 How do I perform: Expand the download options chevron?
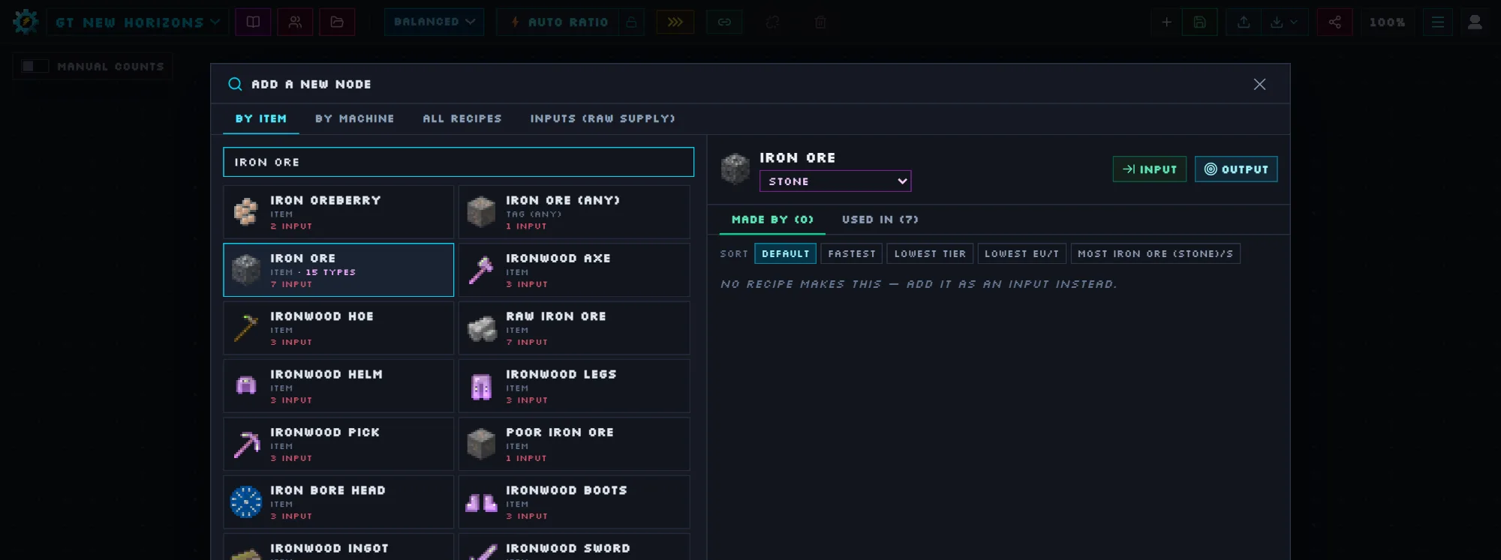coord(1295,22)
